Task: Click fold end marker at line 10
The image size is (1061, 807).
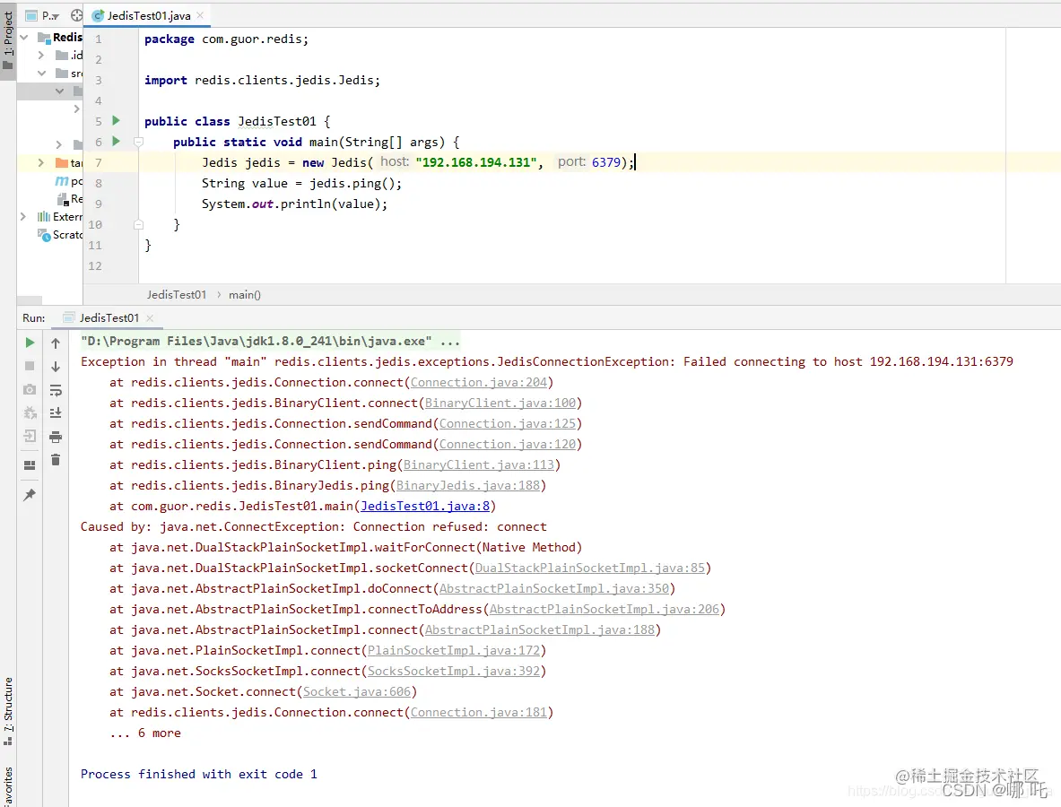Action: [139, 224]
